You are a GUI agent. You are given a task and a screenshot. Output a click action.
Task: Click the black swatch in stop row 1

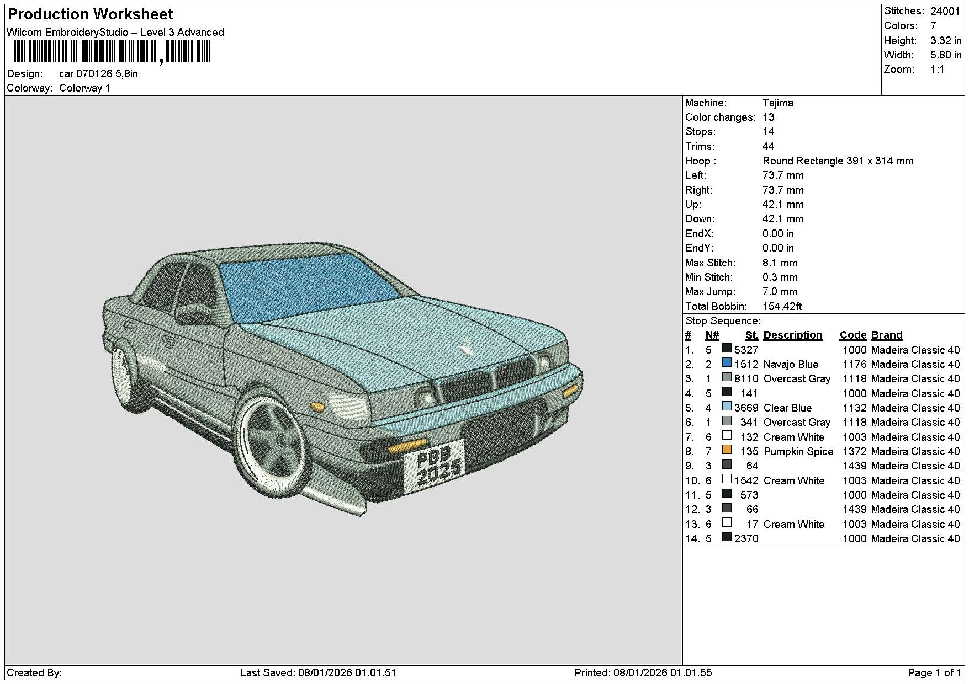[727, 349]
